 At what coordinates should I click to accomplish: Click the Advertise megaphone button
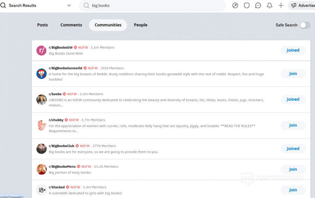302,6
